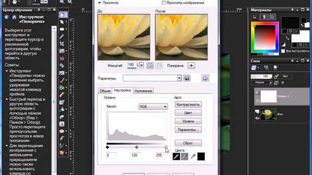
Task: Select the Dropper tool in tools toolbar
Action: click(62, 36)
